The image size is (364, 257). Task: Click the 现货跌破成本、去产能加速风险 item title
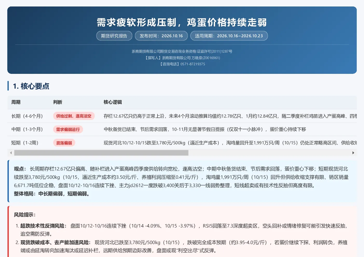pos(56,242)
